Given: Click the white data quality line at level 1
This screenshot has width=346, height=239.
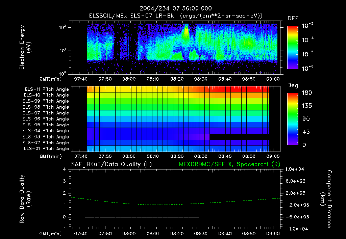Looking at the screenshot, I should tap(234, 205).
